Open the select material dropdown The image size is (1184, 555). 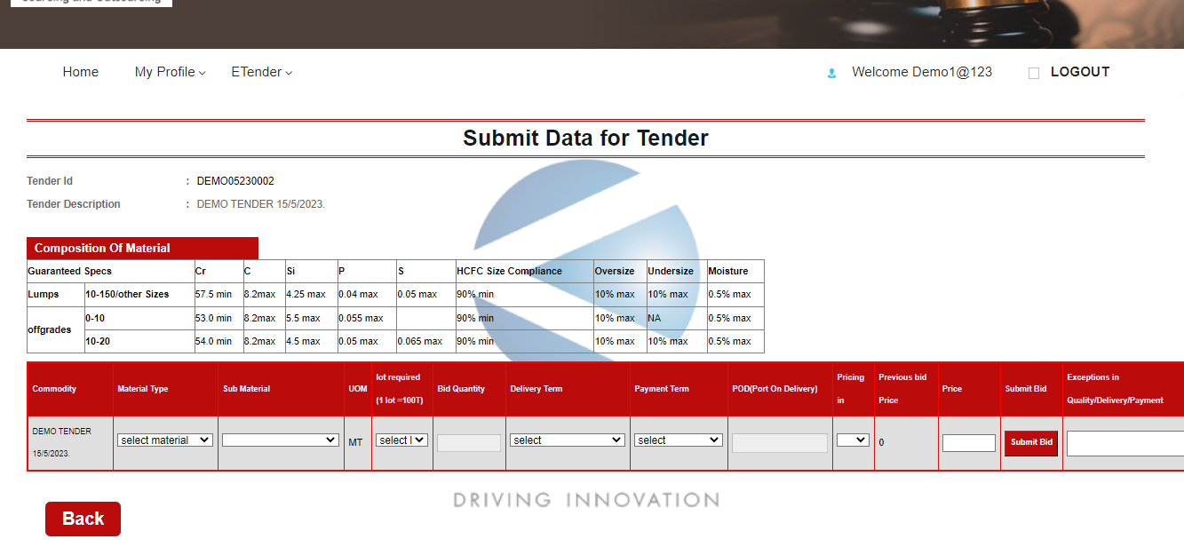click(x=165, y=440)
